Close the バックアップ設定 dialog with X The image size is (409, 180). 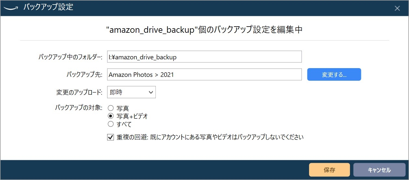(x=397, y=8)
